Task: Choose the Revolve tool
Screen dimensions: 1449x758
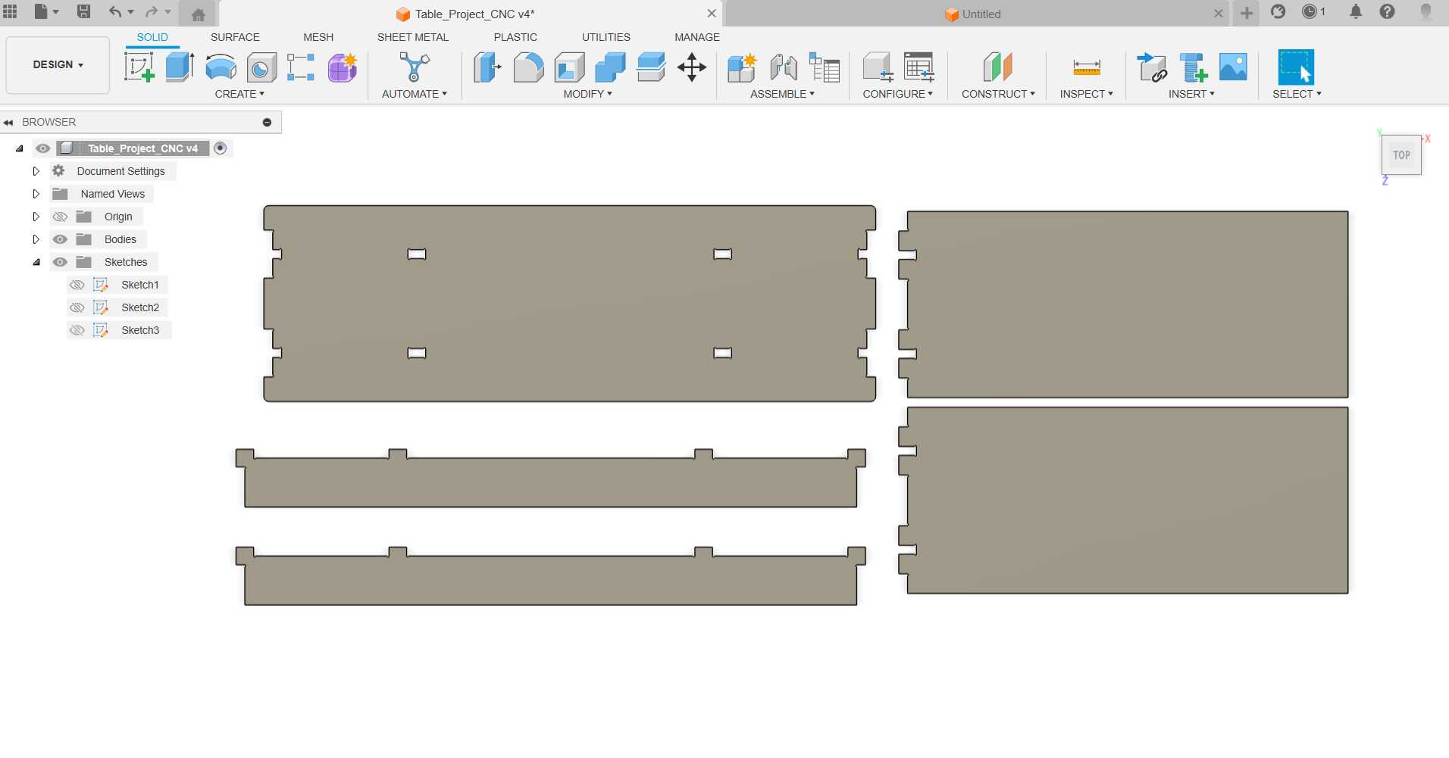Action: [221, 67]
